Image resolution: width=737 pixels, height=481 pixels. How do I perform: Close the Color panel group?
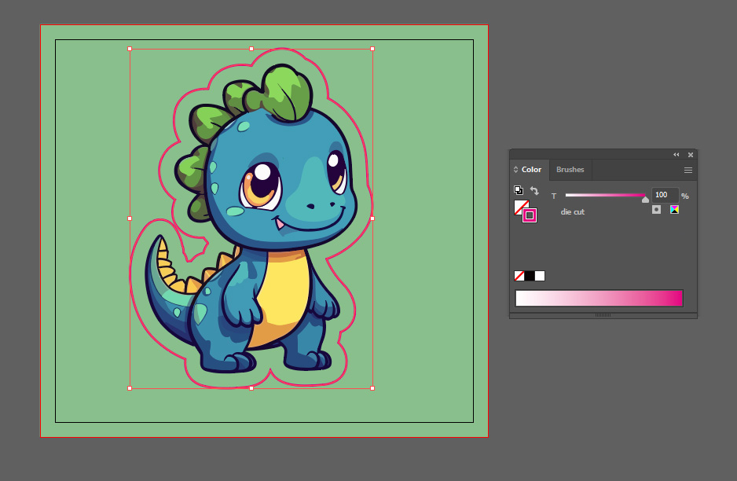coord(691,155)
